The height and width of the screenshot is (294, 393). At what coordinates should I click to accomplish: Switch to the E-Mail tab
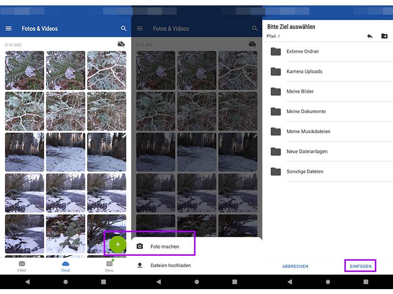(x=22, y=266)
